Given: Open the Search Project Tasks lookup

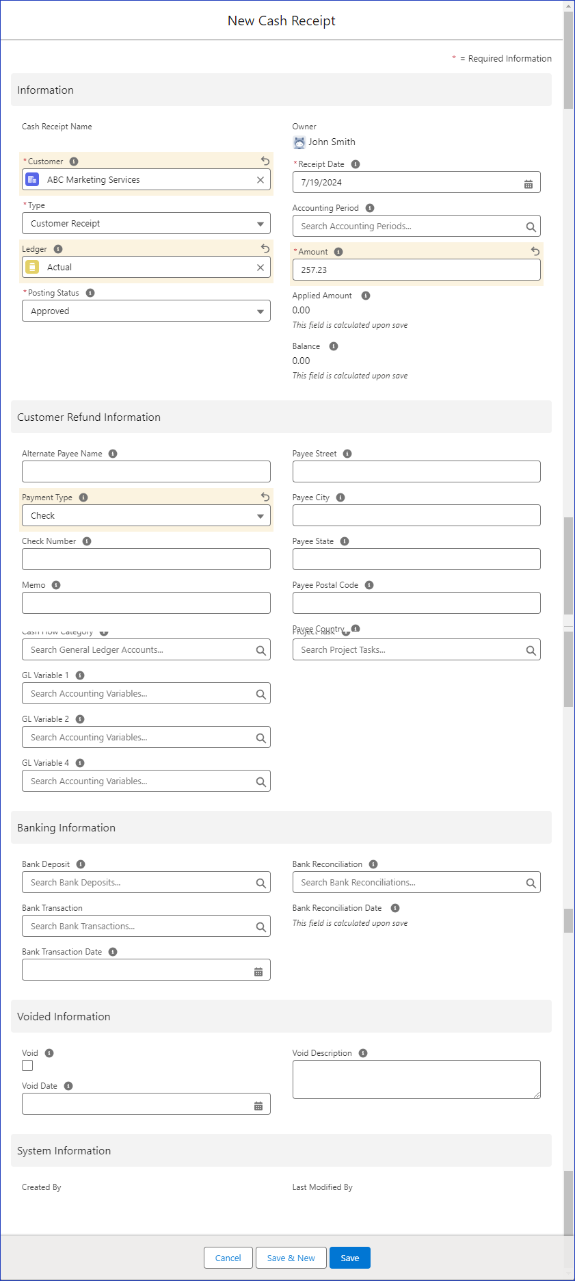Looking at the screenshot, I should pyautogui.click(x=416, y=650).
